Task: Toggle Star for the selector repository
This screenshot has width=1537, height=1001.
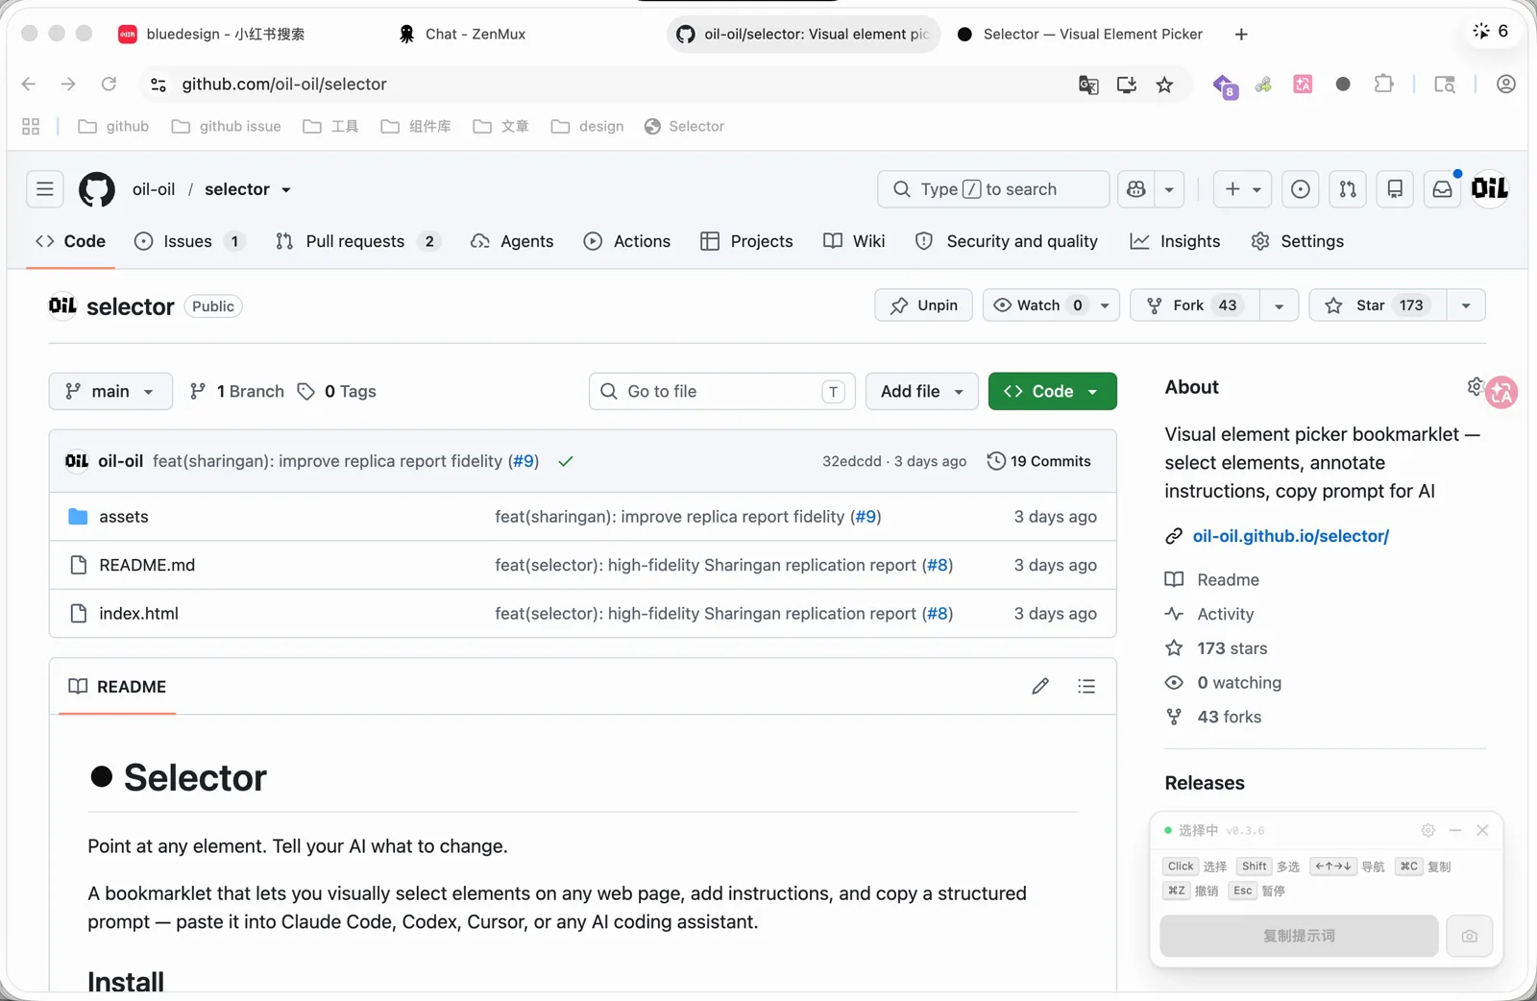Action: 1378,305
